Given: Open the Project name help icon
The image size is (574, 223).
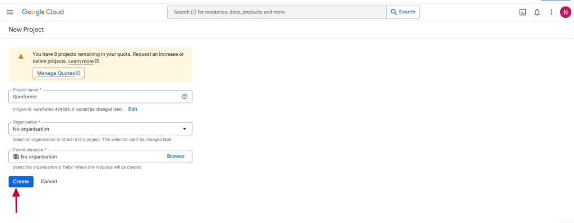Looking at the screenshot, I should (184, 97).
